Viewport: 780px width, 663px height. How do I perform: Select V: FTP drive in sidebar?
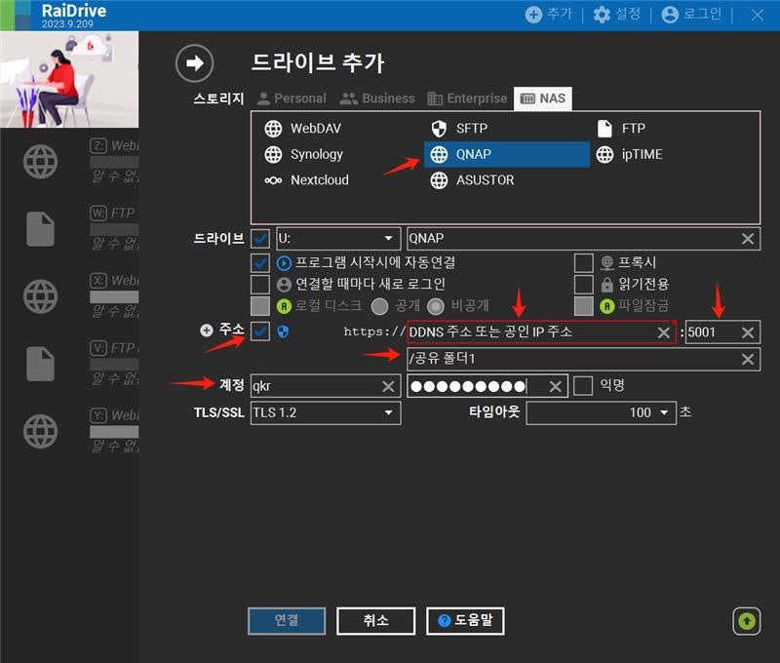[x=69, y=364]
